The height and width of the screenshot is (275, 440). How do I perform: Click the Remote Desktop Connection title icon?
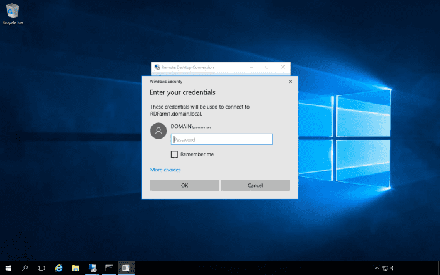click(157, 67)
